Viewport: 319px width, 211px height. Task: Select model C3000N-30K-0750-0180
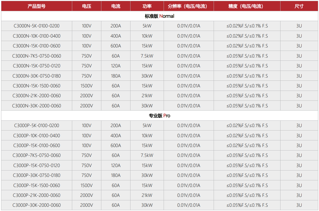click(37, 76)
